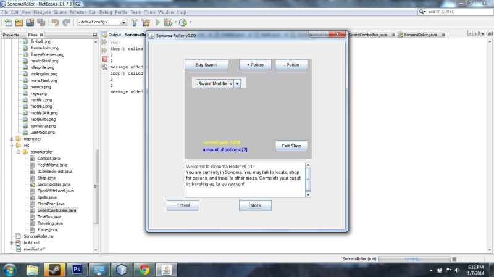The image size is (494, 277).
Task: Open Windows Explorer from the taskbar
Action: [32, 270]
